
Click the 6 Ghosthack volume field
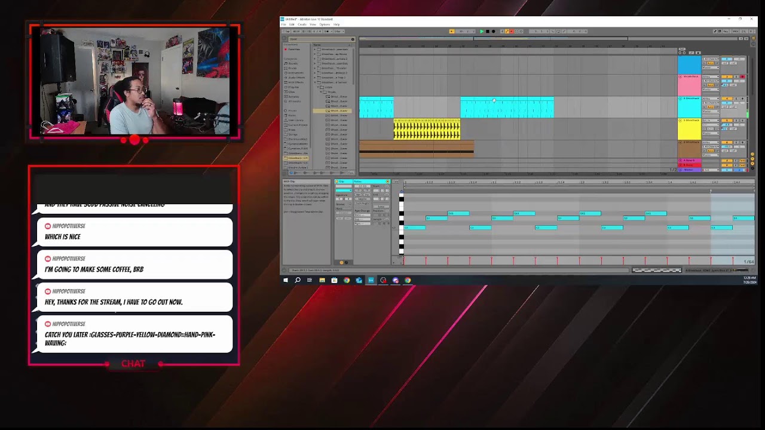tap(727, 146)
